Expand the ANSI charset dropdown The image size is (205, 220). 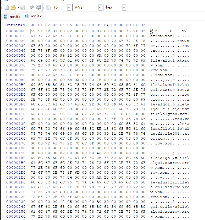(100, 7)
